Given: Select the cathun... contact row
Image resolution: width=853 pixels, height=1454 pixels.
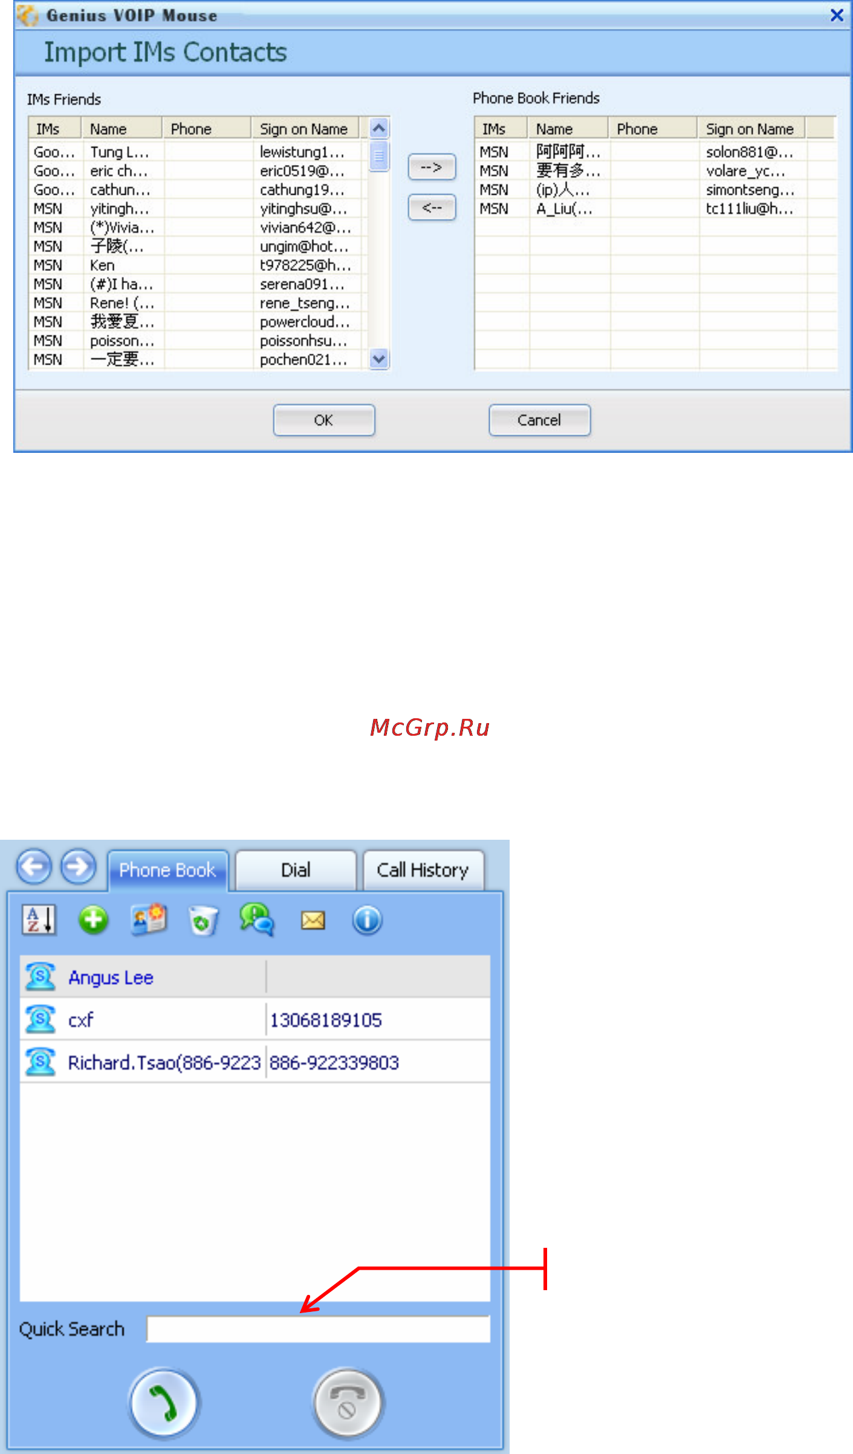Looking at the screenshot, I should (x=198, y=190).
